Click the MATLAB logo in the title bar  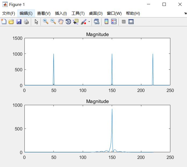pyautogui.click(x=5, y=5)
